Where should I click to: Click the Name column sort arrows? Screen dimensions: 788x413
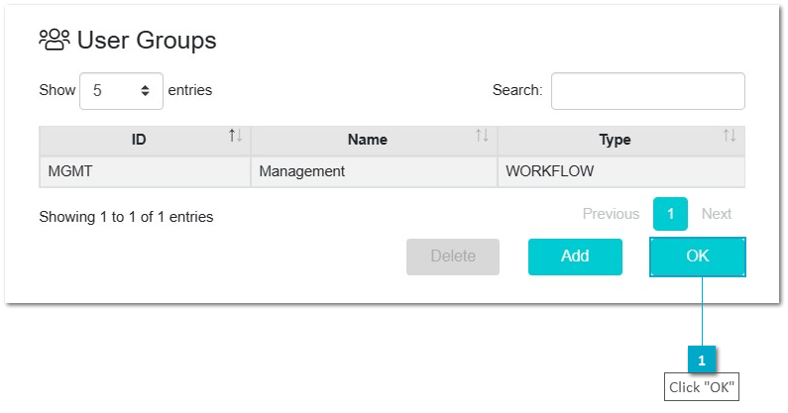482,136
